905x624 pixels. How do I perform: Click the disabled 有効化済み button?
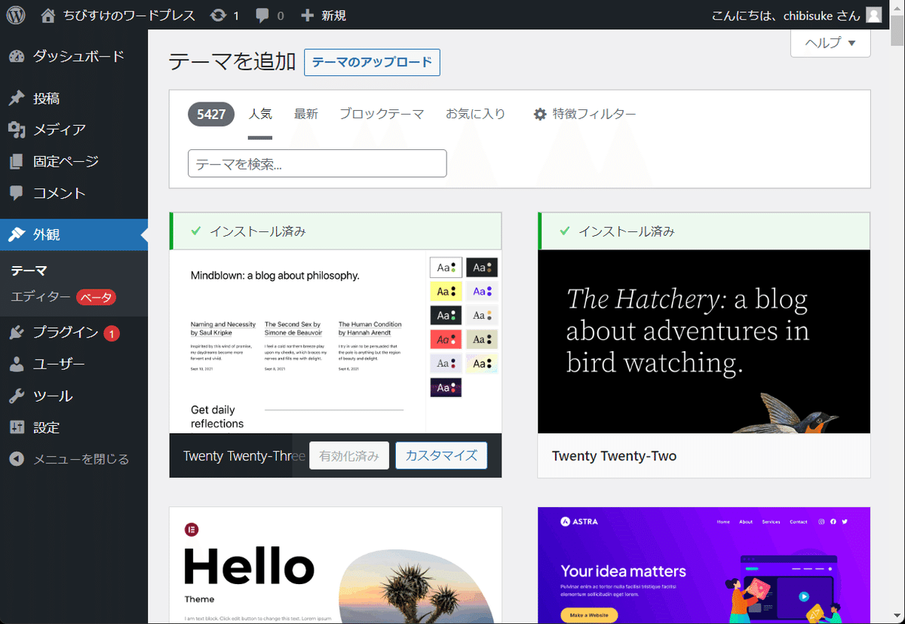349,456
